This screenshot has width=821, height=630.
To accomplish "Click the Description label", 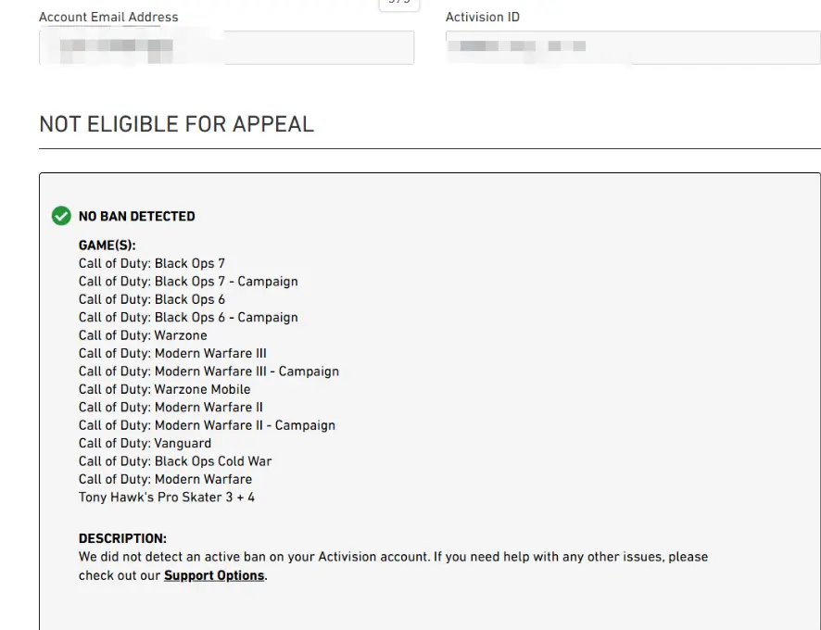I will pos(122,538).
